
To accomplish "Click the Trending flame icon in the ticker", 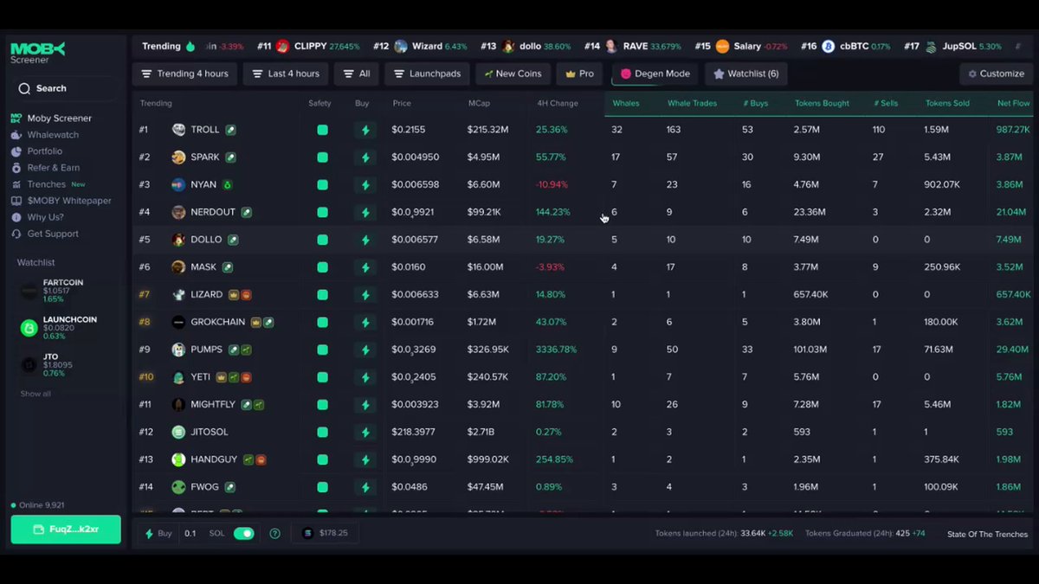I will click(x=190, y=47).
